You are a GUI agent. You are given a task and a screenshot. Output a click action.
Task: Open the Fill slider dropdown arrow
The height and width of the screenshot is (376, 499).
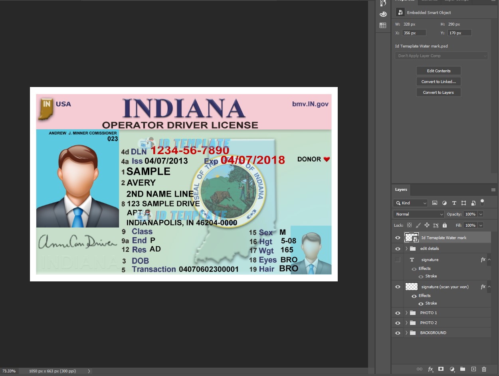tap(481, 225)
